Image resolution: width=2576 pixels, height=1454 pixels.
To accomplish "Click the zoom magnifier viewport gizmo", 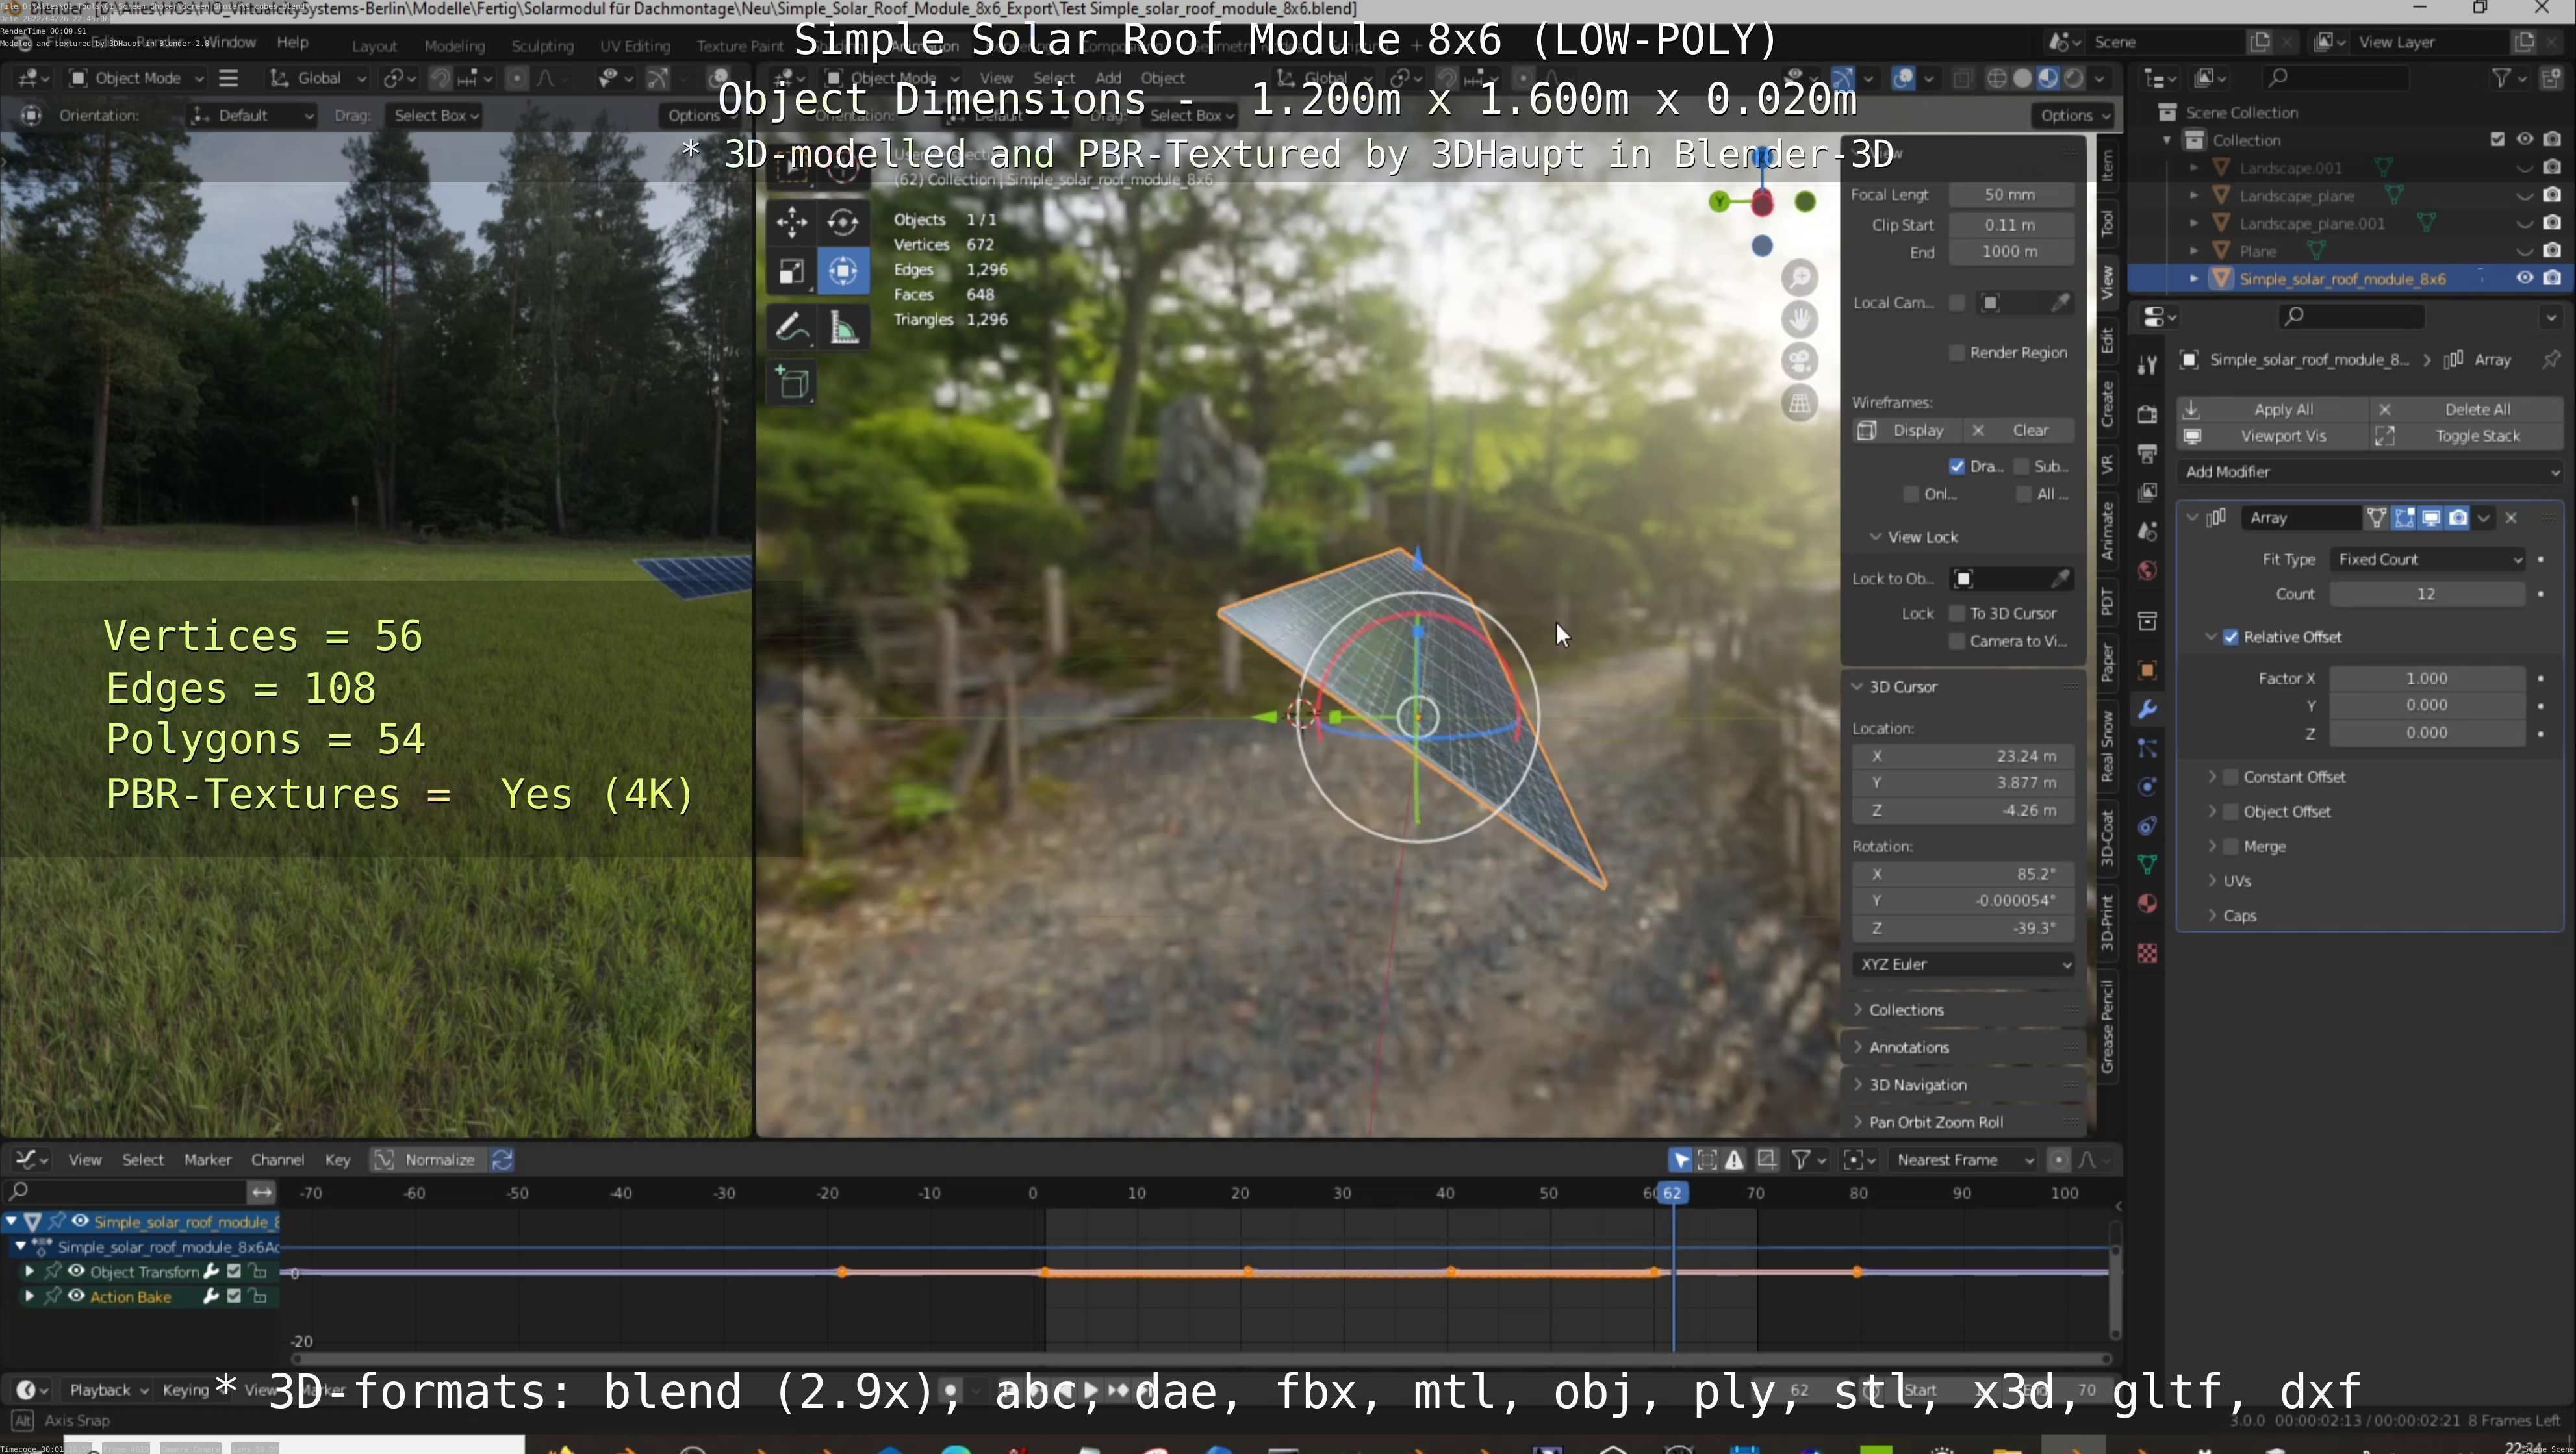I will point(1799,278).
